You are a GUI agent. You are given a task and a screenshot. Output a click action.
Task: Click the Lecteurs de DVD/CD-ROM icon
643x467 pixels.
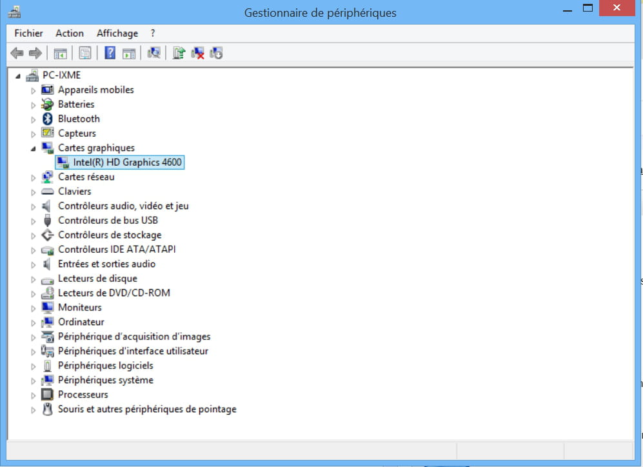(48, 293)
